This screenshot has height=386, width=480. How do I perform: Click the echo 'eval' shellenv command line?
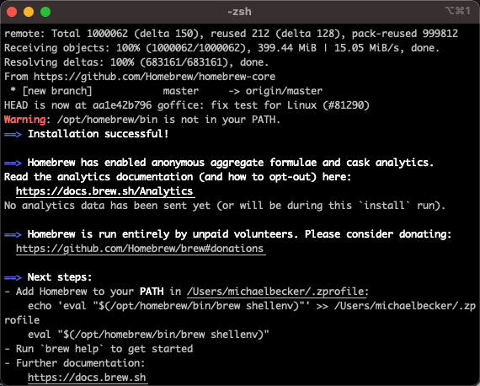click(240, 313)
